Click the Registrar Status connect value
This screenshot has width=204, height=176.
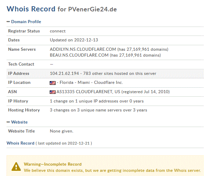pyautogui.click(x=58, y=31)
